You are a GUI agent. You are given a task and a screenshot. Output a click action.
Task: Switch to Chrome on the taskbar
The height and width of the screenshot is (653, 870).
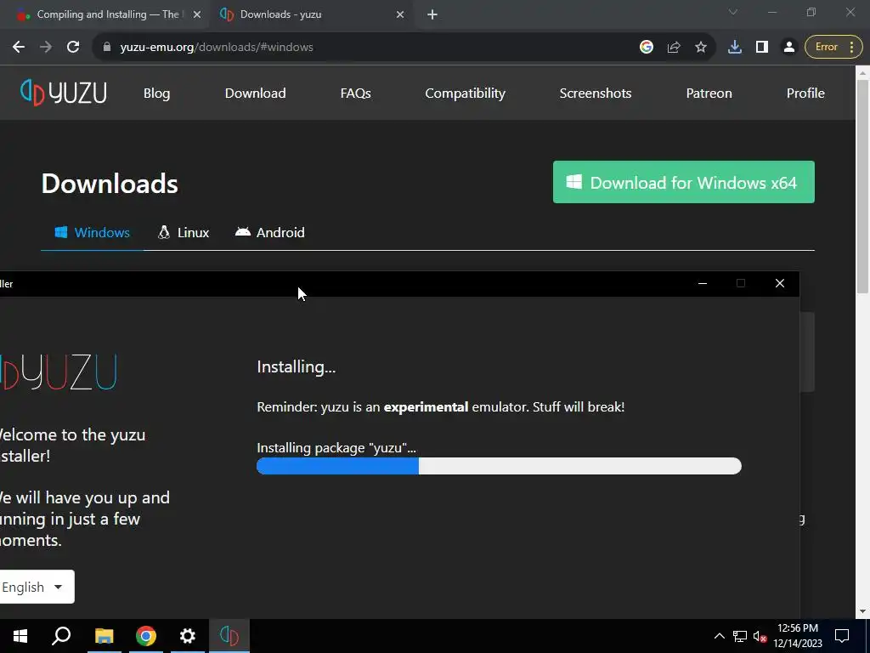146,636
